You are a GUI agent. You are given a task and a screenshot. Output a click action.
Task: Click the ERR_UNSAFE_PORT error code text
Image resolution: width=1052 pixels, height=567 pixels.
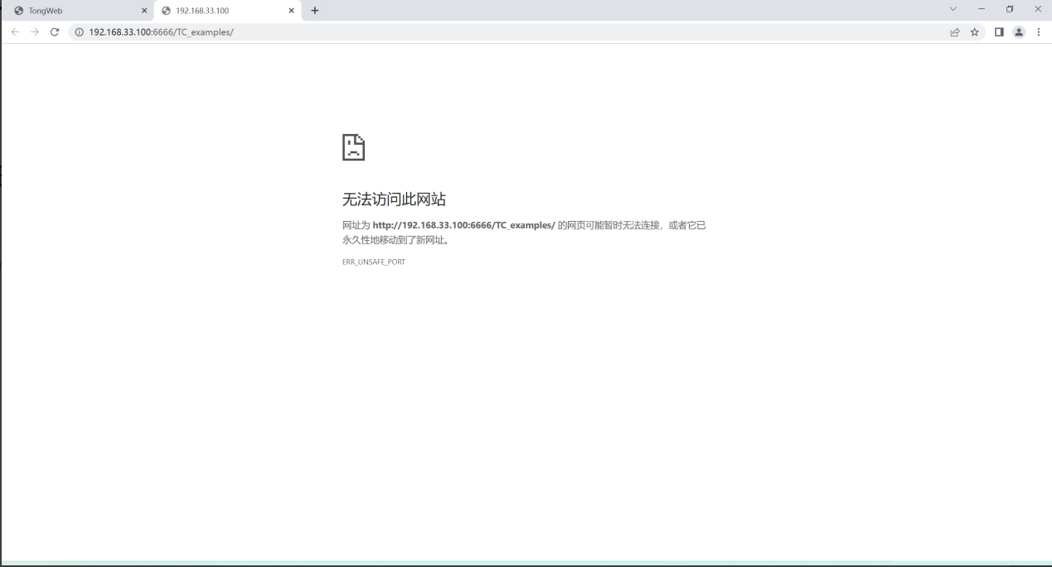[373, 262]
